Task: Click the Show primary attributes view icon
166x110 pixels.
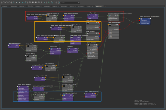Action: pos(36,2)
